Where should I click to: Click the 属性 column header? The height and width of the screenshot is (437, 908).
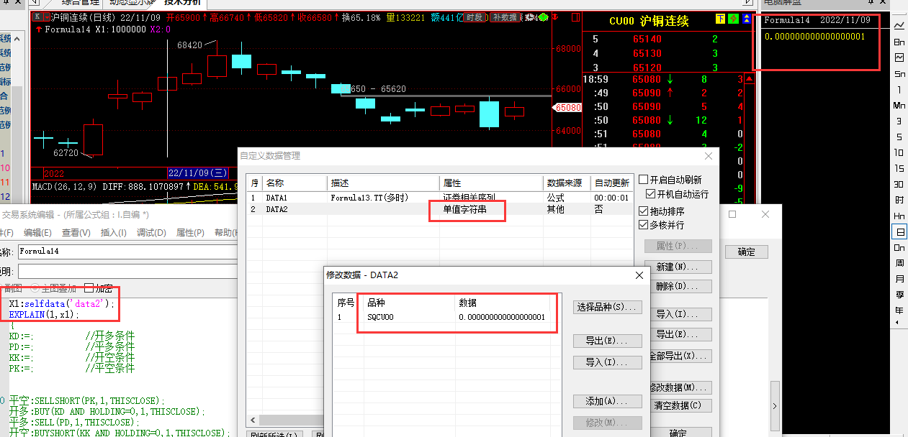tap(492, 183)
